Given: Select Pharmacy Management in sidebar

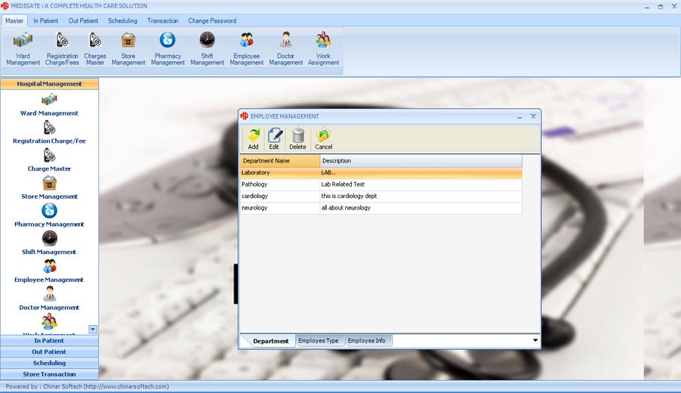Looking at the screenshot, I should point(49,216).
